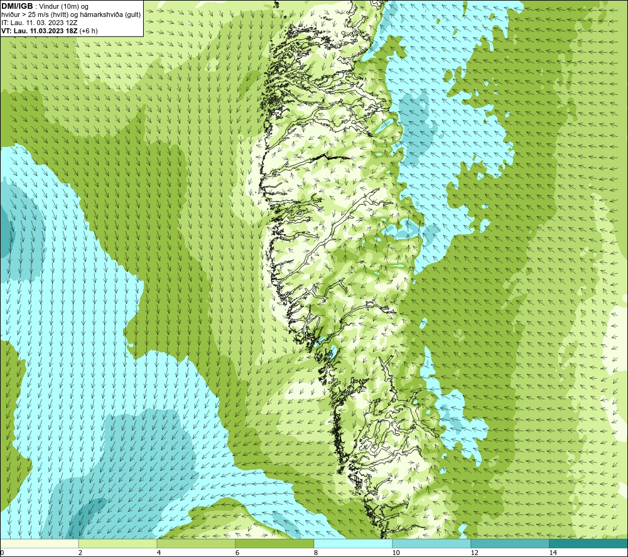This screenshot has width=628, height=557.
Task: Pick the pale yellow 0–2 m/s scale swatch
Action: tap(39, 544)
